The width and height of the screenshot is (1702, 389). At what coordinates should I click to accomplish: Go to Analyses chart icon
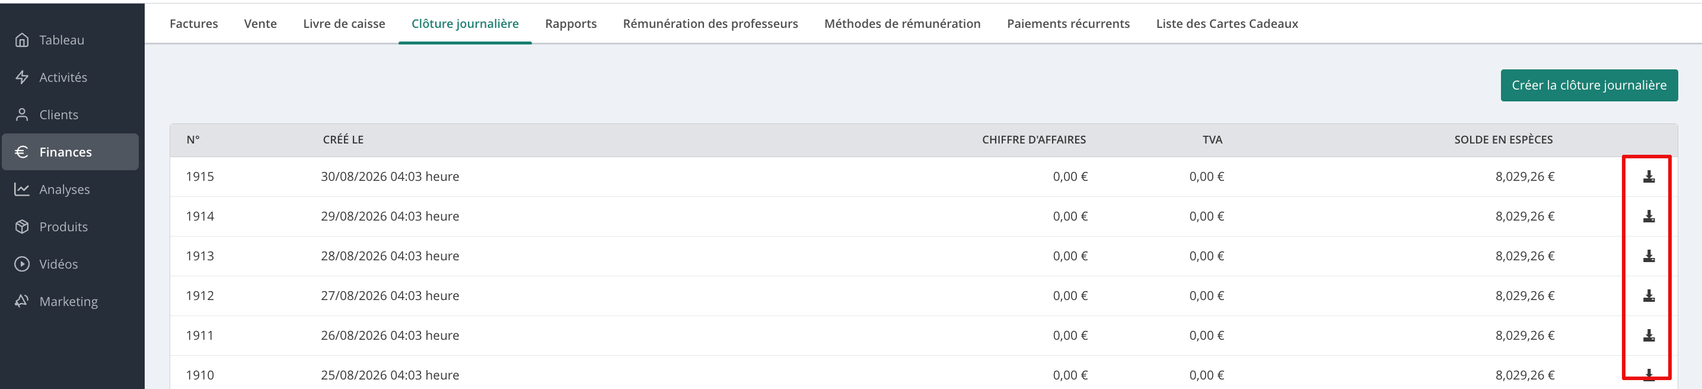point(22,189)
